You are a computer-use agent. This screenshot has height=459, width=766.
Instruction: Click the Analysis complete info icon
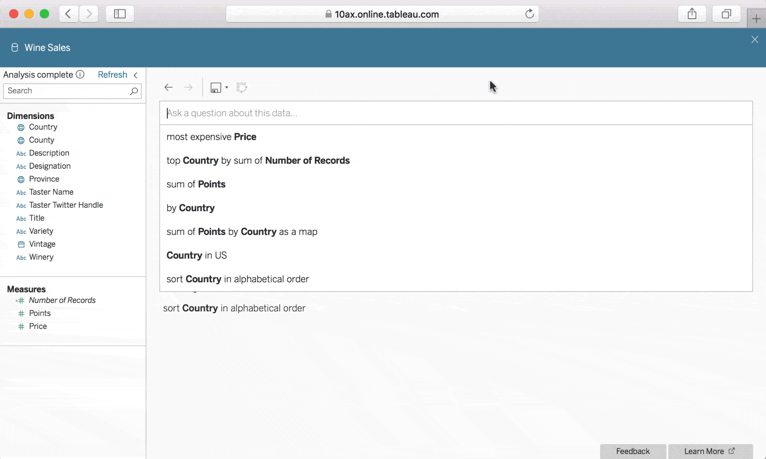tap(80, 74)
